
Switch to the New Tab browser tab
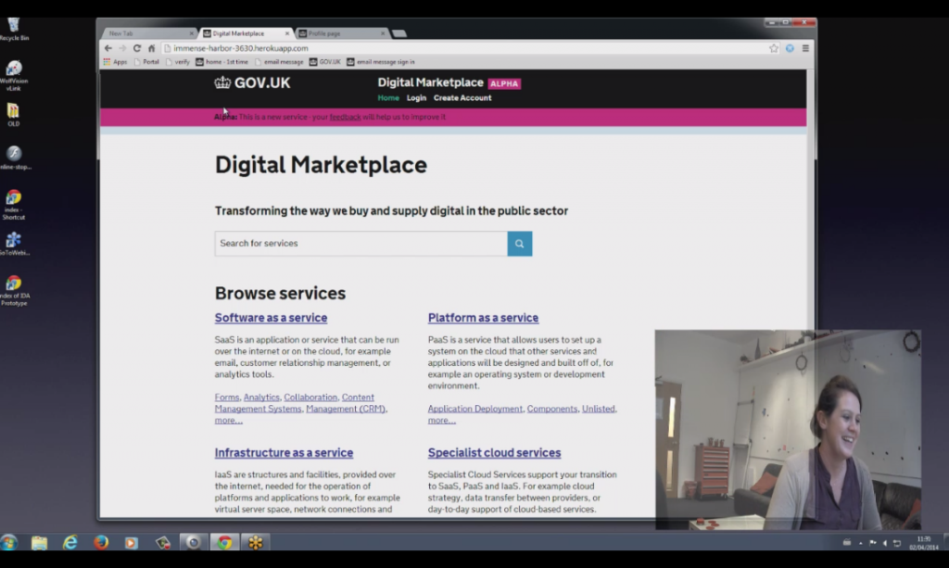(x=147, y=34)
